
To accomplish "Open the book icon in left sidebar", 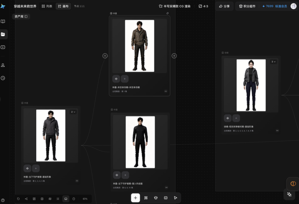I will pyautogui.click(x=3, y=21).
